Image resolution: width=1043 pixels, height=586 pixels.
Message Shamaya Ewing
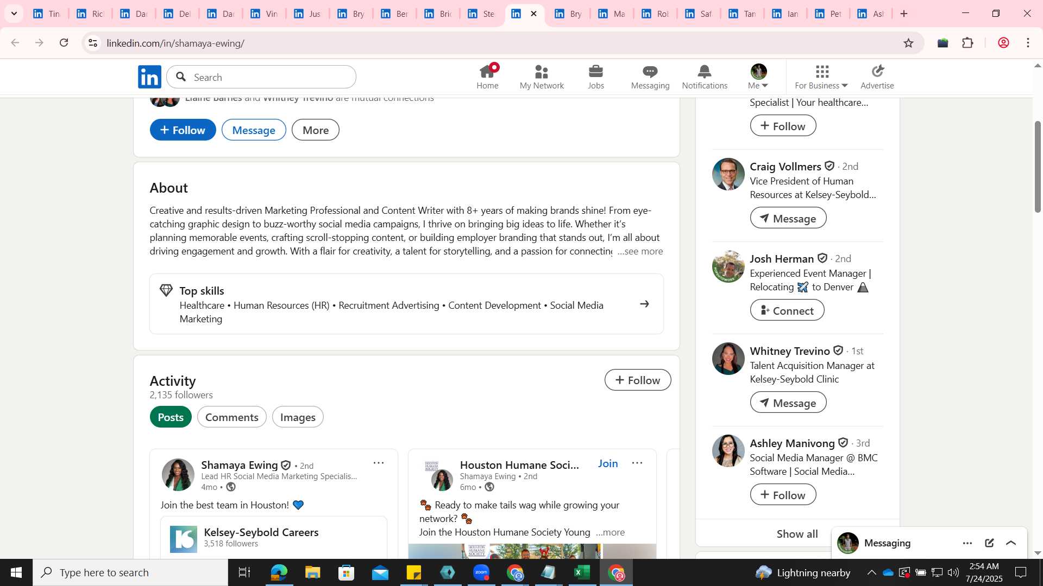click(x=254, y=130)
